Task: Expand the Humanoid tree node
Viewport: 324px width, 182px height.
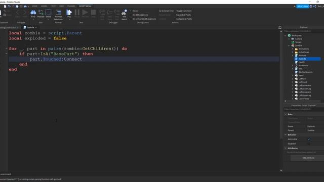Action: coord(293,65)
